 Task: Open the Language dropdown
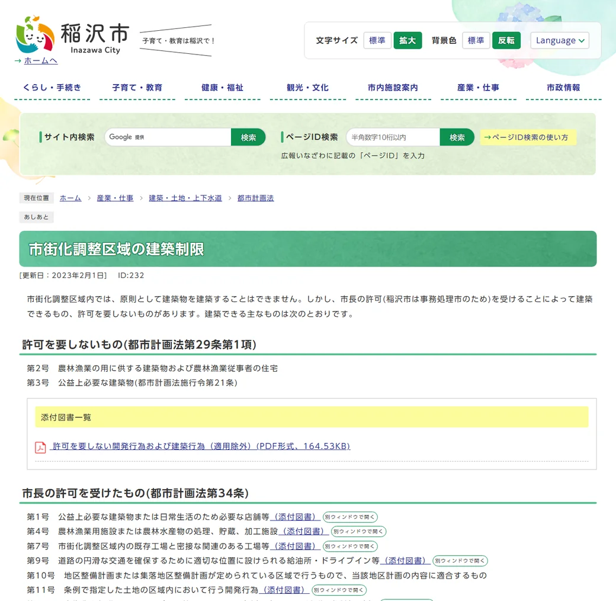560,40
